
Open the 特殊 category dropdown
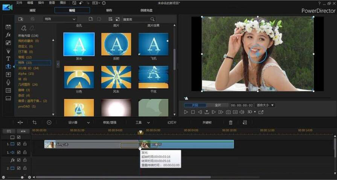[60, 19]
